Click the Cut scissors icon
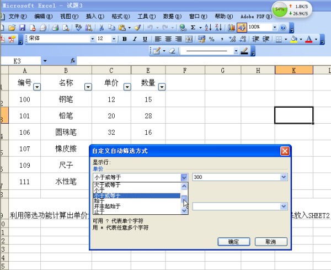Screen dimensions: 331x270 (102, 27)
